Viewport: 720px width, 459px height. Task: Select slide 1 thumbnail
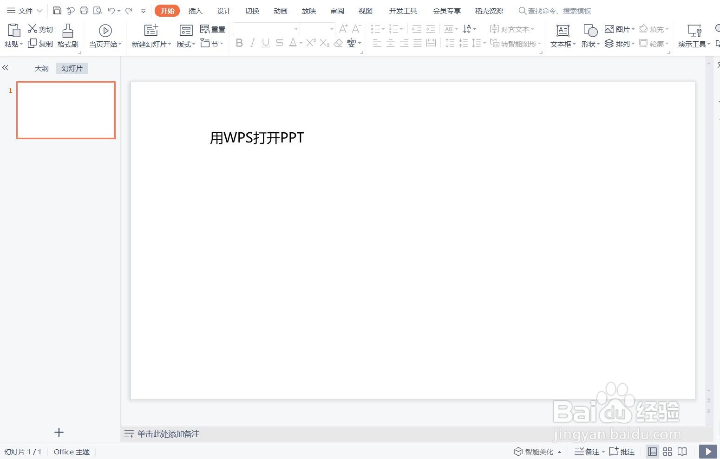(x=66, y=110)
